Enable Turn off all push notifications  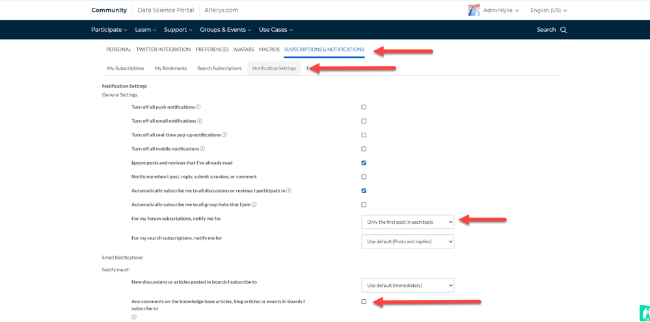(364, 107)
